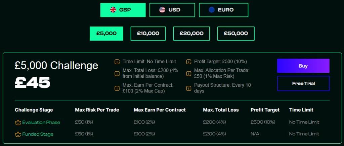Select the GBP currency option
The width and height of the screenshot is (344, 146).
pos(123,10)
